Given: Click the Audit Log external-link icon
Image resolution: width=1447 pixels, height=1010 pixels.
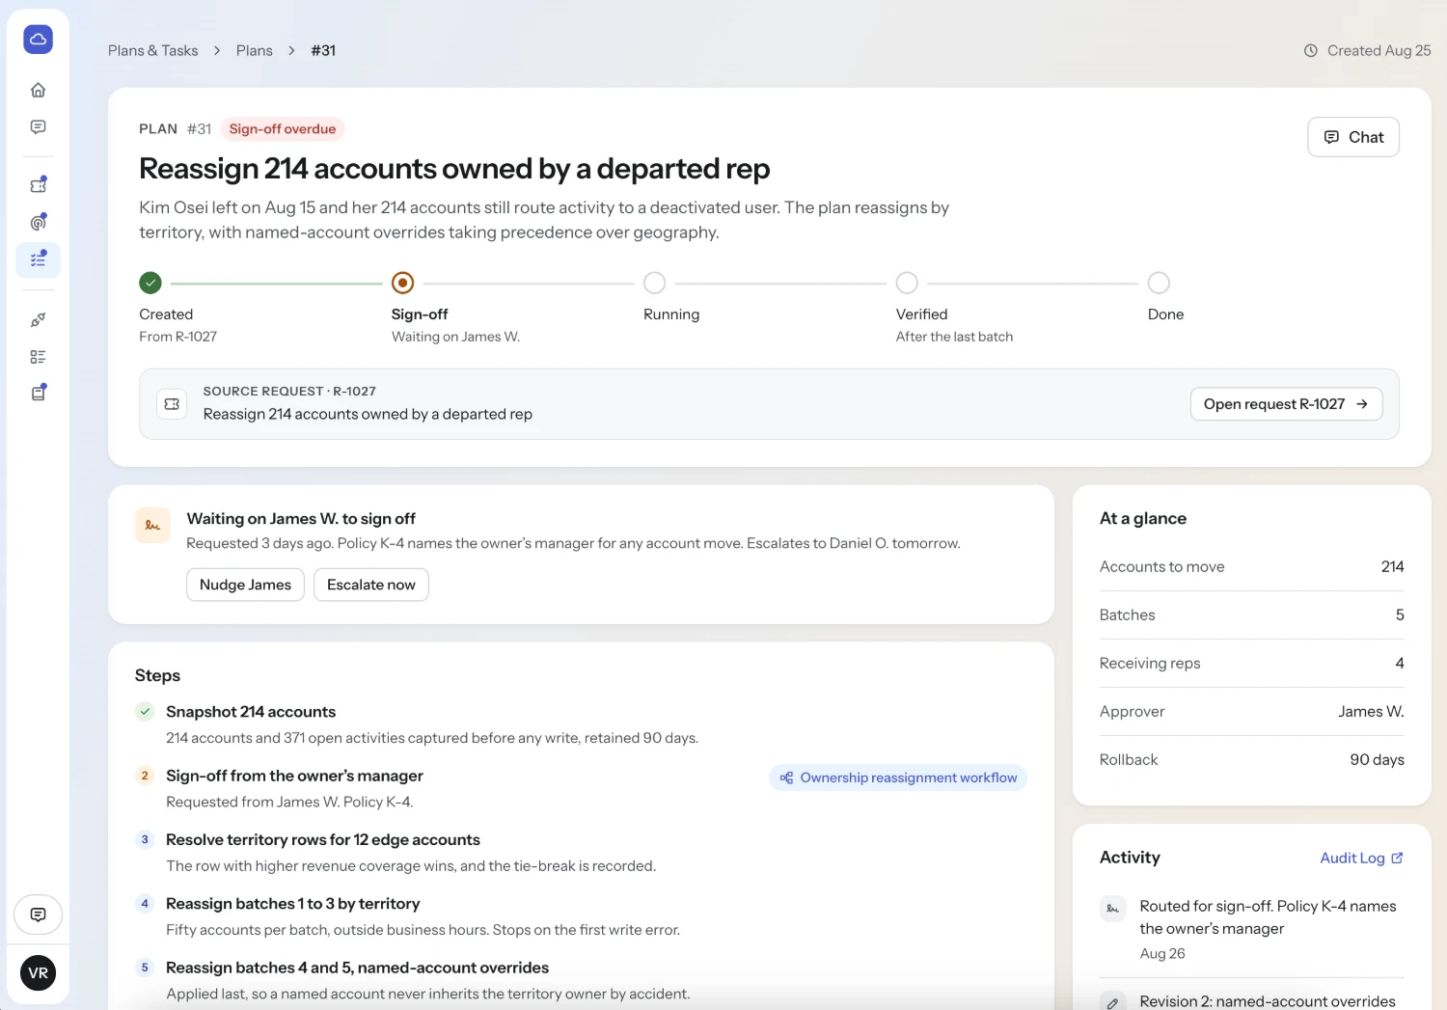Looking at the screenshot, I should [1397, 858].
